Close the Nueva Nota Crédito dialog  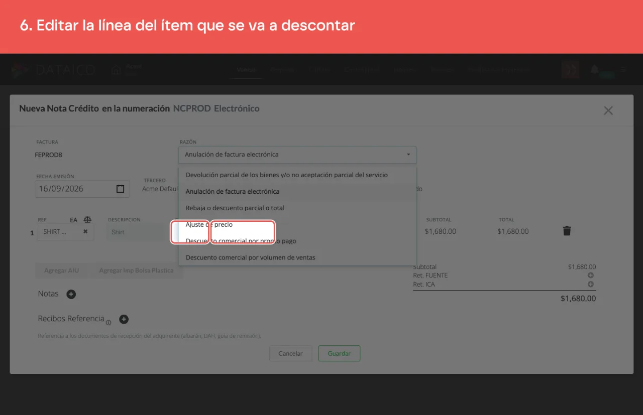608,111
